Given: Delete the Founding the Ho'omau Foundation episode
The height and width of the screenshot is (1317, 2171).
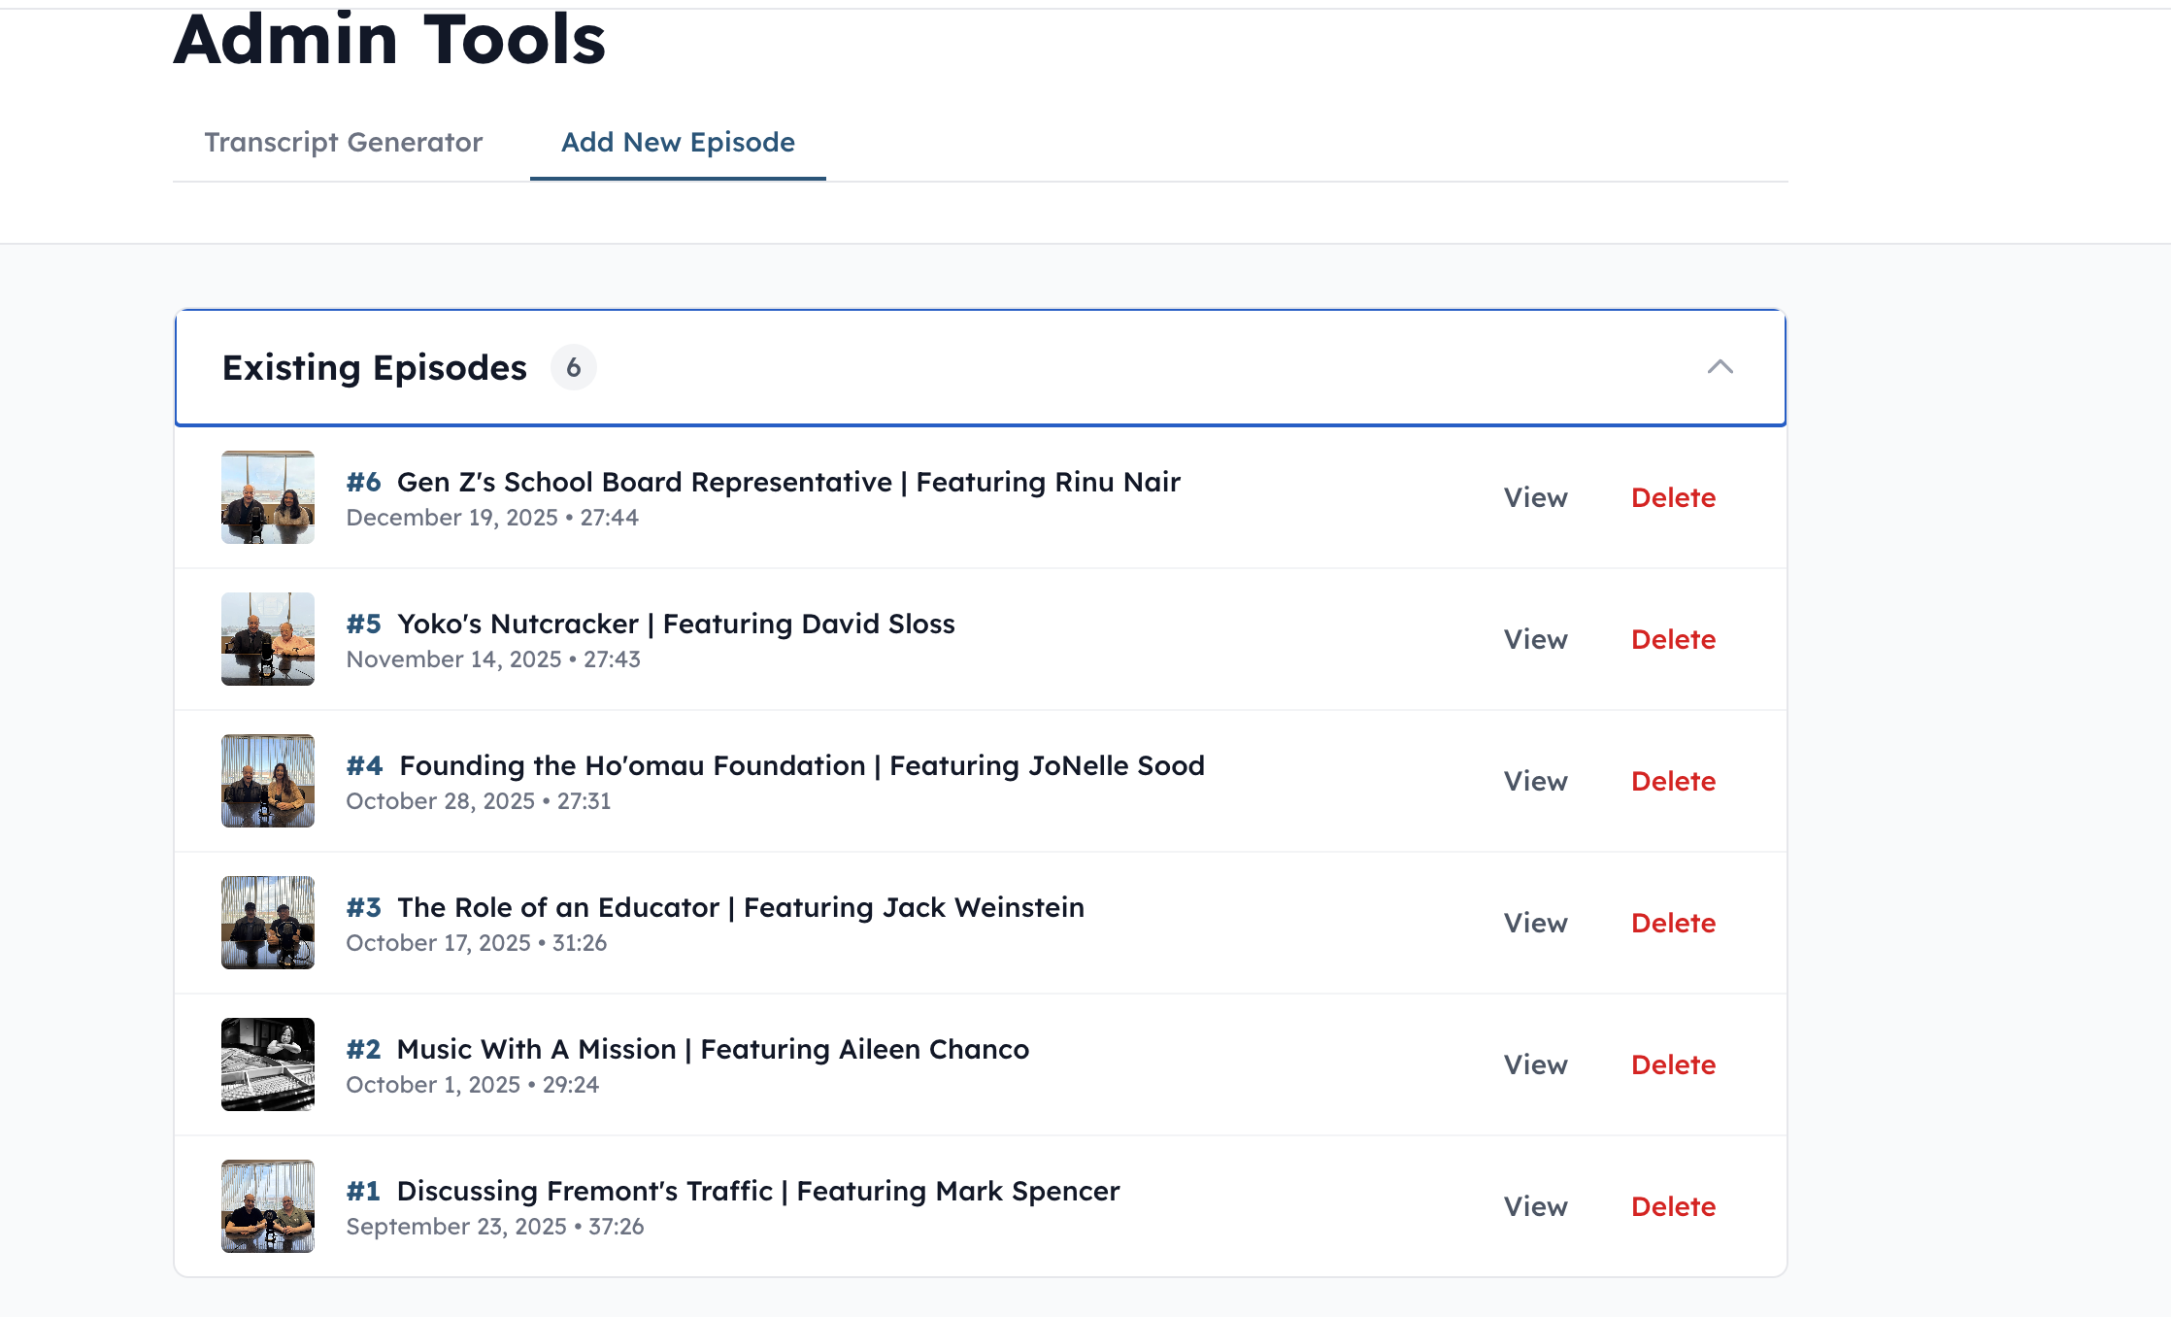Looking at the screenshot, I should pyautogui.click(x=1673, y=781).
